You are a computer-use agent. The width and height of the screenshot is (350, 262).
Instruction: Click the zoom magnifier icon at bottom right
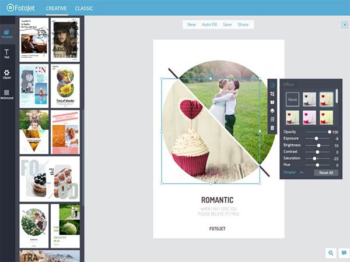(x=331, y=253)
